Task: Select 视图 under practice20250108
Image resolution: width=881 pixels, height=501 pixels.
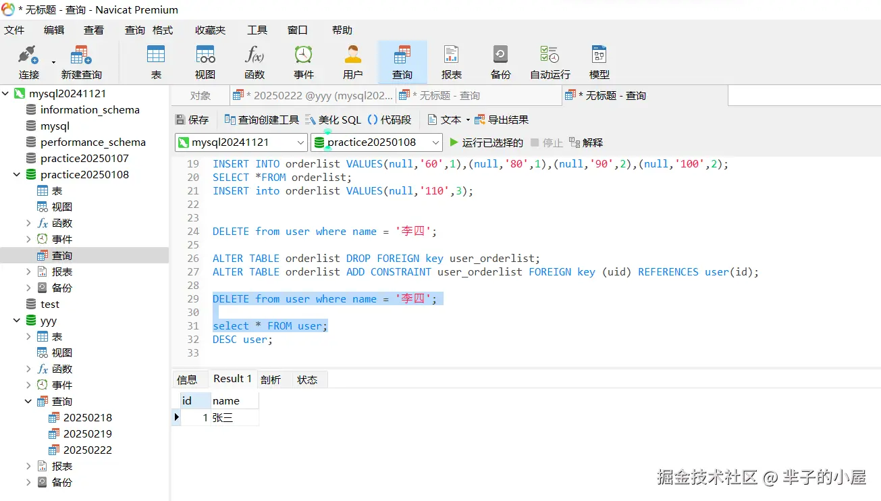Action: point(61,207)
